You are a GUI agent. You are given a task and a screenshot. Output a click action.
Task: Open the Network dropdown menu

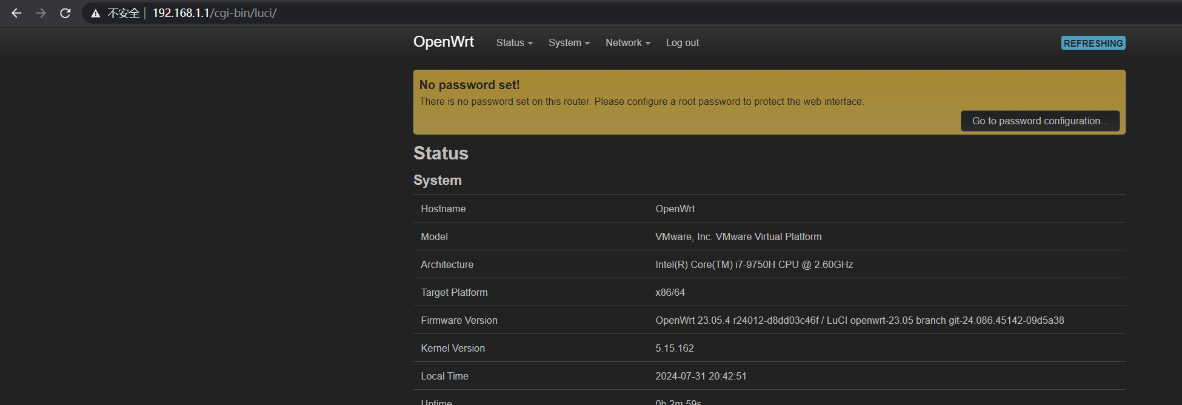pyautogui.click(x=627, y=42)
